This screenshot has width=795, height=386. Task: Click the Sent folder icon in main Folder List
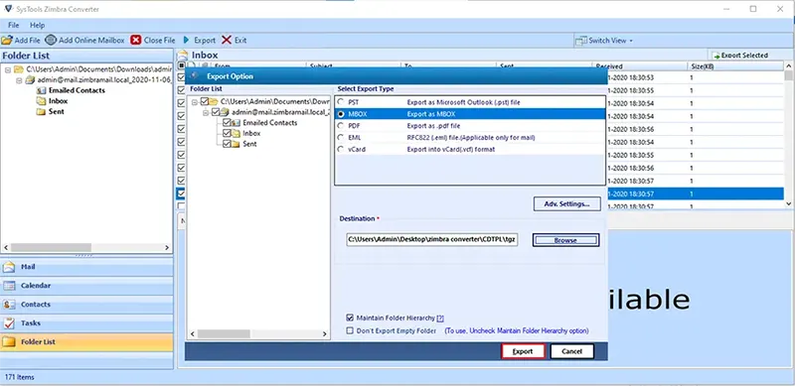click(42, 111)
